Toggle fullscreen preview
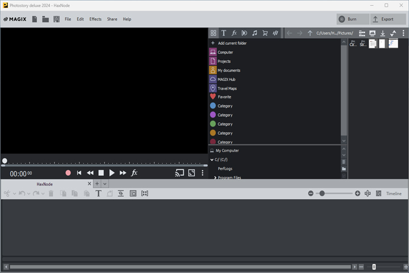409x273 pixels. click(x=191, y=173)
